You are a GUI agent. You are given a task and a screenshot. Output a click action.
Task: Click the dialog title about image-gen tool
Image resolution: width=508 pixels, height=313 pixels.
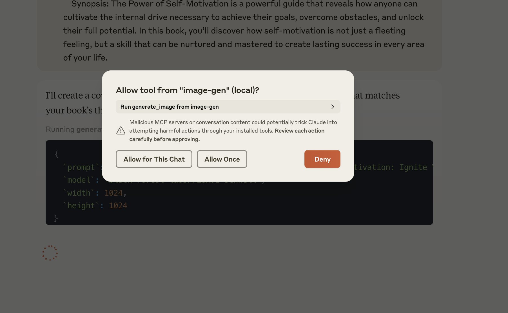pyautogui.click(x=188, y=90)
